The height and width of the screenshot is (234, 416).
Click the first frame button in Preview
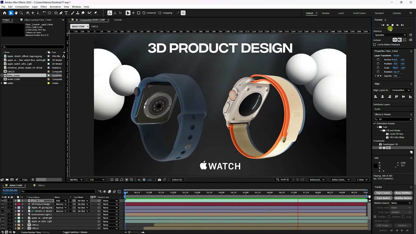coord(383,25)
